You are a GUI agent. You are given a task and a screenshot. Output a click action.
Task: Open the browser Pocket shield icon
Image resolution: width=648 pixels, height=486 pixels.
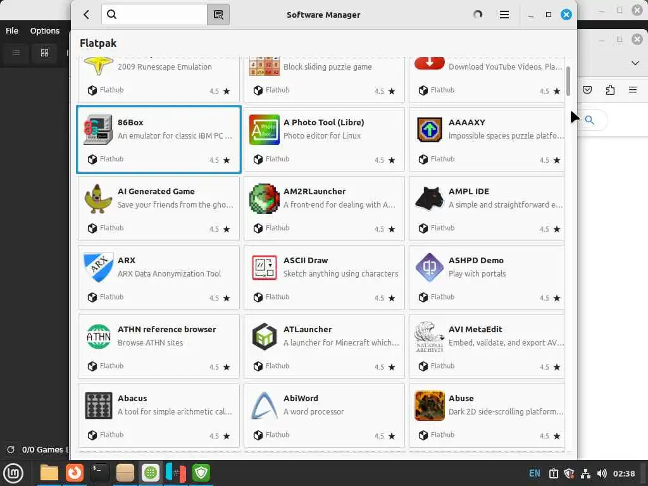[x=587, y=90]
